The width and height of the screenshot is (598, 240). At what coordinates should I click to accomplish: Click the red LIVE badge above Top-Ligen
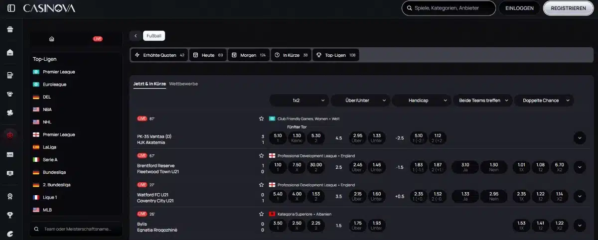[x=98, y=39]
